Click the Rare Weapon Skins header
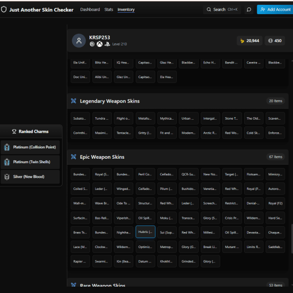This screenshot has width=293, height=293. (178, 282)
